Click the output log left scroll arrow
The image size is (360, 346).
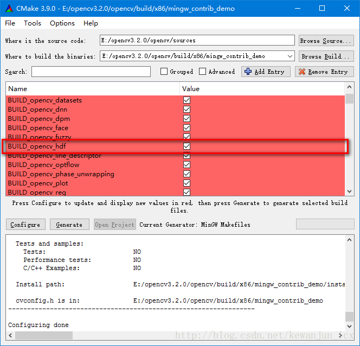pyautogui.click(x=11, y=335)
